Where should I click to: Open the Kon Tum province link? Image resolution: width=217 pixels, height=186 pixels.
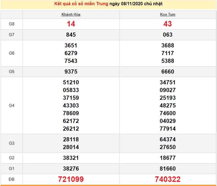(167, 15)
